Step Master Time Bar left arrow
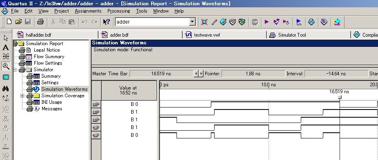Screen dimensions: 378x160 tap(196, 74)
